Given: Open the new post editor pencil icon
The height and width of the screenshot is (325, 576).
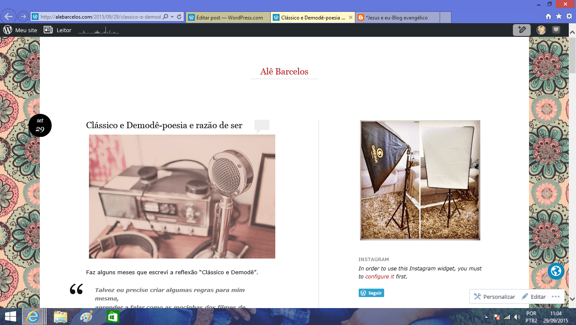Looking at the screenshot, I should click(522, 30).
